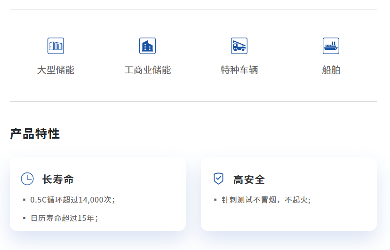Click the clock icon beside 长寿命
The width and height of the screenshot is (390, 250).
click(27, 179)
